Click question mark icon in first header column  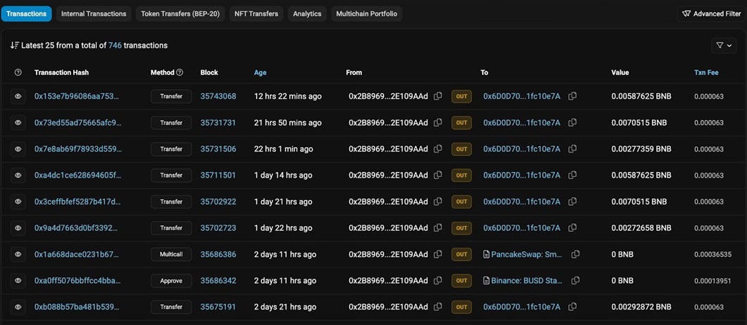tap(18, 72)
